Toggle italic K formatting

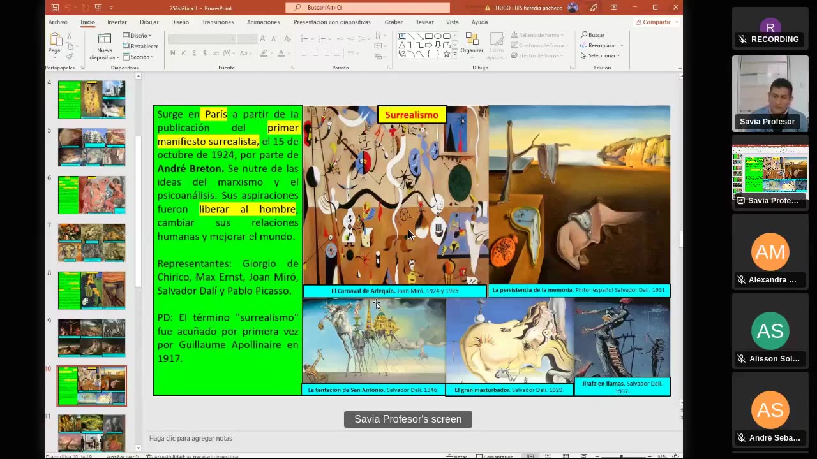pos(183,53)
